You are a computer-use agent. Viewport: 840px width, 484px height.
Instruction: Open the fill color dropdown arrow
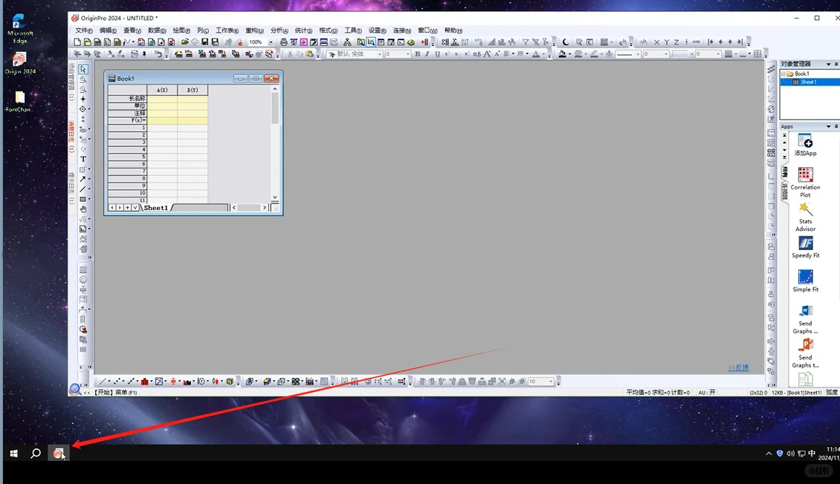point(569,54)
